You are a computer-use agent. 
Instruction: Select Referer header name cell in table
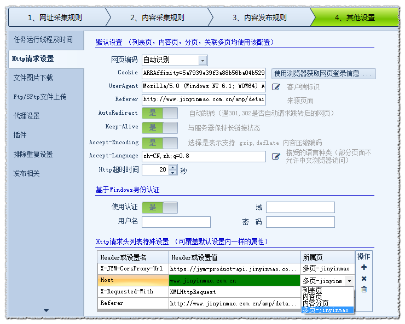133,303
